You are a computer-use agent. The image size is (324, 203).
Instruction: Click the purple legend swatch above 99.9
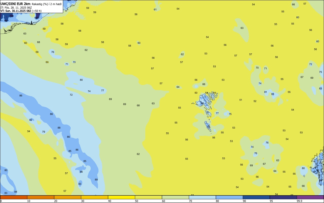[x=310, y=197]
